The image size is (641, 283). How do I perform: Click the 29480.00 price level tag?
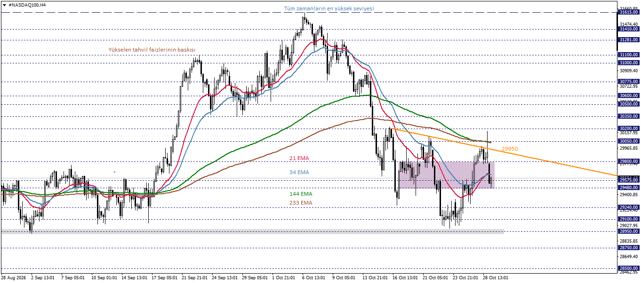pyautogui.click(x=628, y=188)
